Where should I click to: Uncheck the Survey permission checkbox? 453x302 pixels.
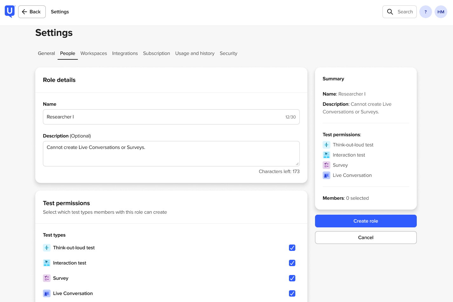pyautogui.click(x=292, y=278)
